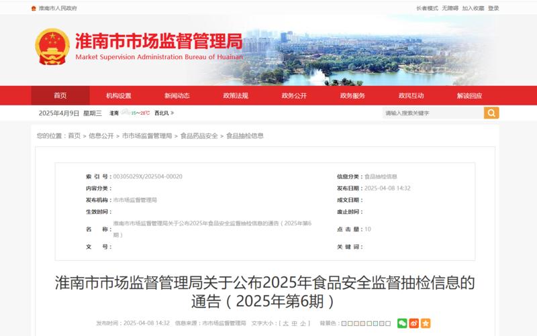The height and width of the screenshot is (336, 537).
Task: Click the 长者模式 link
Action: tap(427, 8)
